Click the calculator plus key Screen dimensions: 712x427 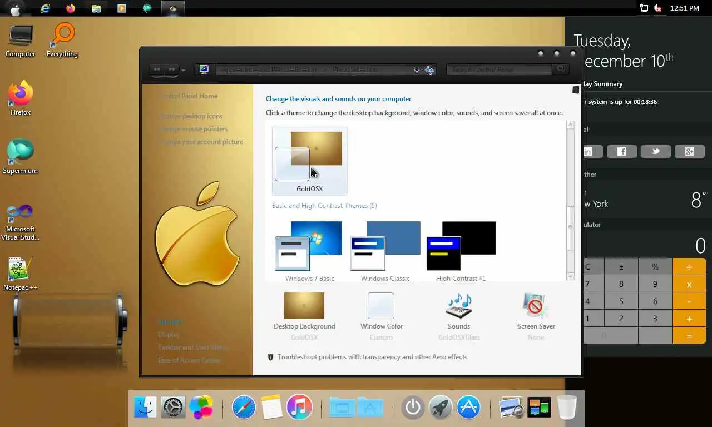pyautogui.click(x=689, y=319)
